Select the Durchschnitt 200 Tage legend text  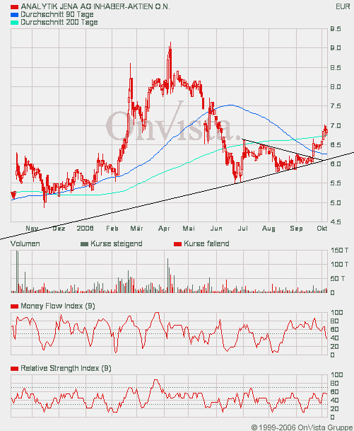[59, 22]
